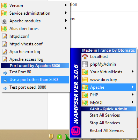Expand the Apache modules submenu arrow
The image size is (138, 140).
66,21
